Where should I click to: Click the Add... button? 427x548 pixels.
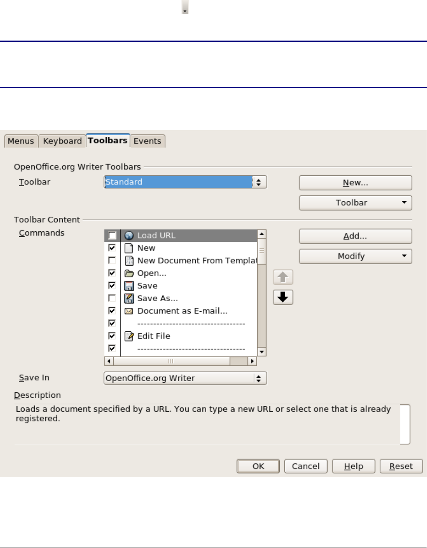pyautogui.click(x=355, y=236)
